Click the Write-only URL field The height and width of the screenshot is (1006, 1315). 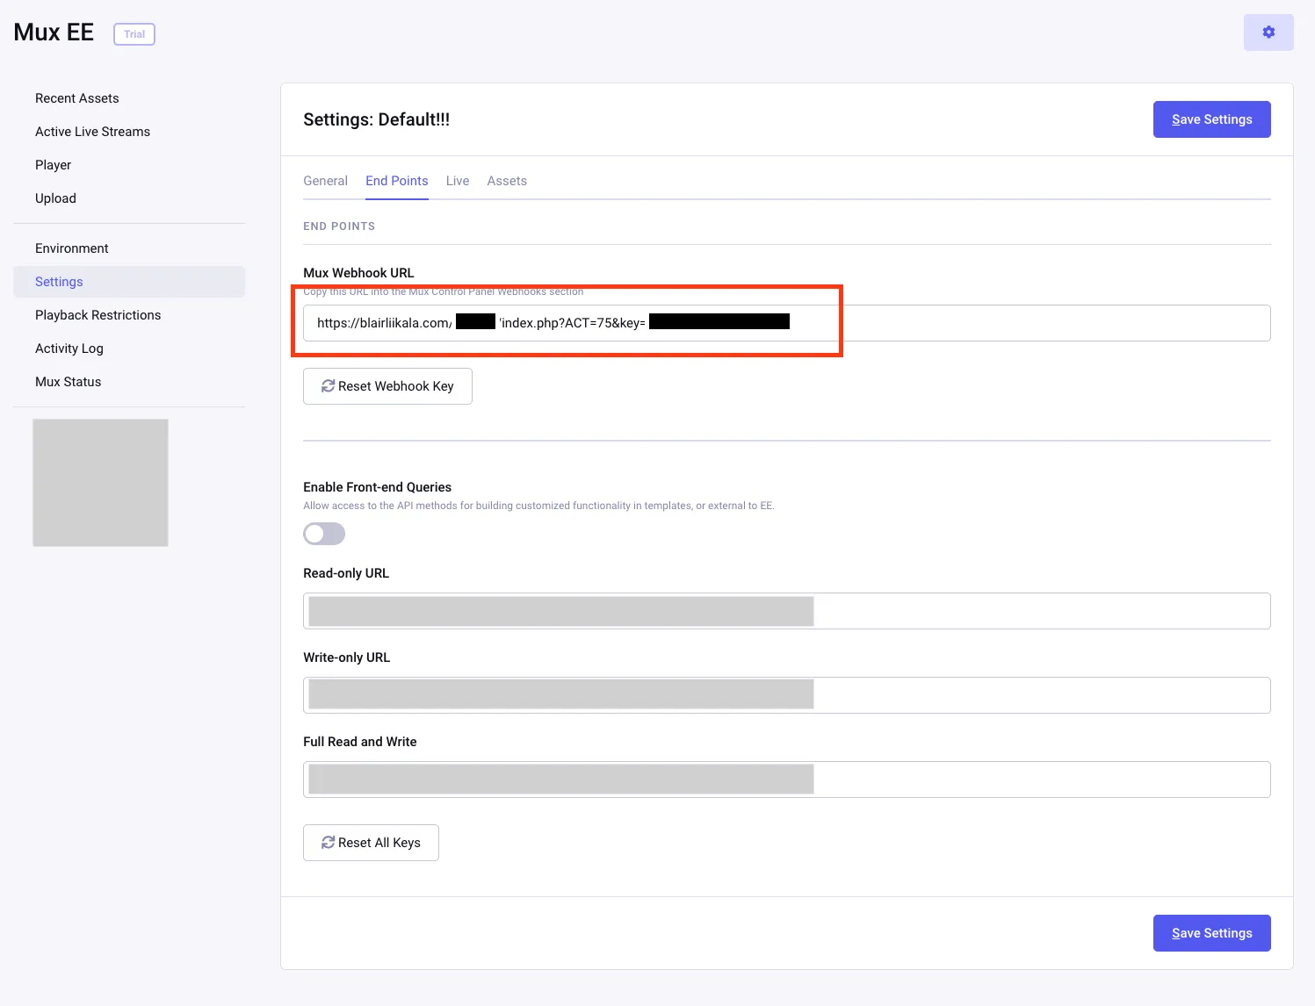(x=787, y=695)
